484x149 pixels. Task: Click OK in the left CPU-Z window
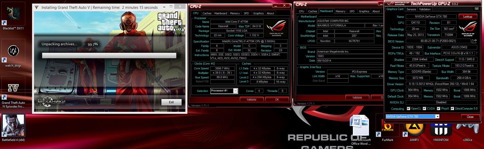pyautogui.click(x=277, y=100)
